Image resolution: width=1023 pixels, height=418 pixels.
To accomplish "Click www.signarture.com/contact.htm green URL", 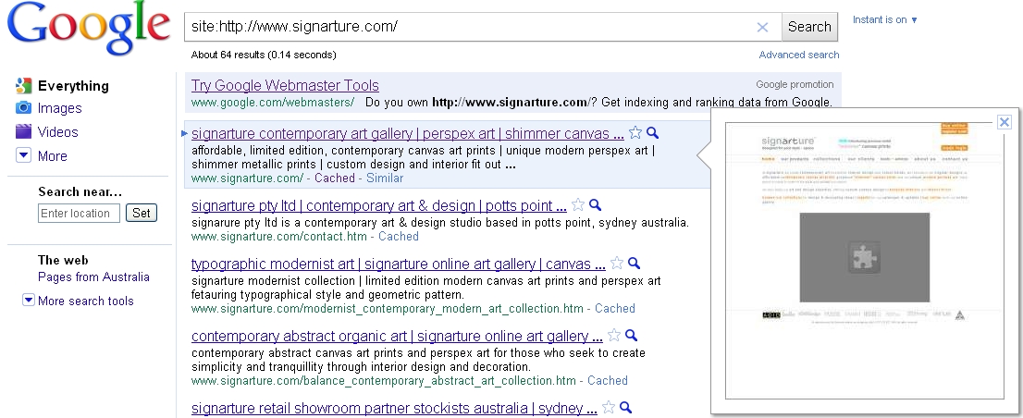I will click(279, 236).
